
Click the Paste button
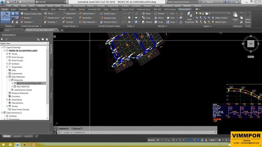coord(235,16)
